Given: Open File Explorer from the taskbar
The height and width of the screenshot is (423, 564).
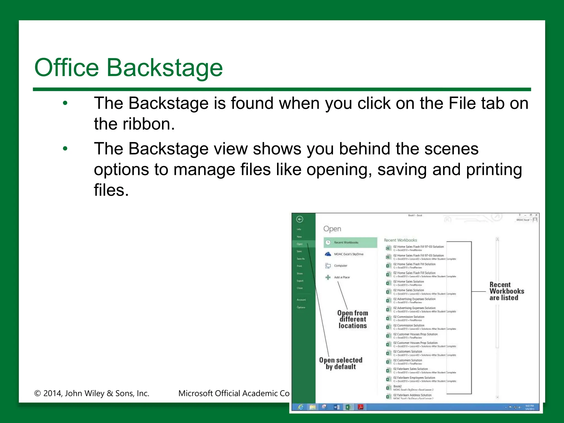Looking at the screenshot, I should [x=313, y=407].
